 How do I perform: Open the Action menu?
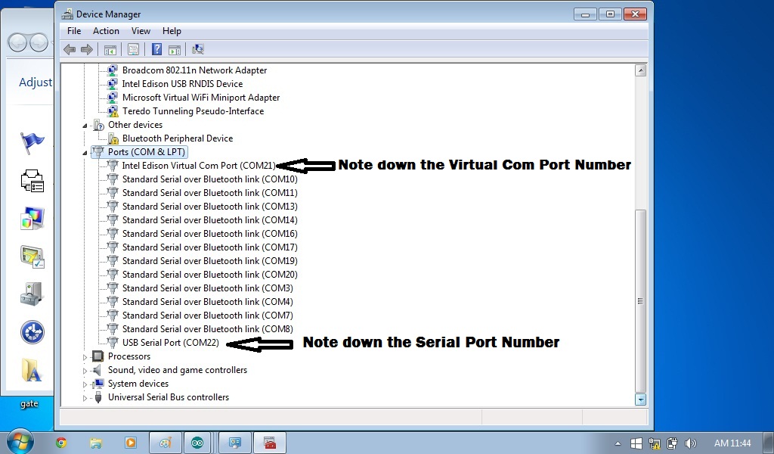106,30
